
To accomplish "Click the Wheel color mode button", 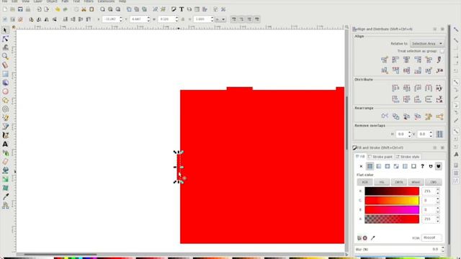I will pos(416,182).
